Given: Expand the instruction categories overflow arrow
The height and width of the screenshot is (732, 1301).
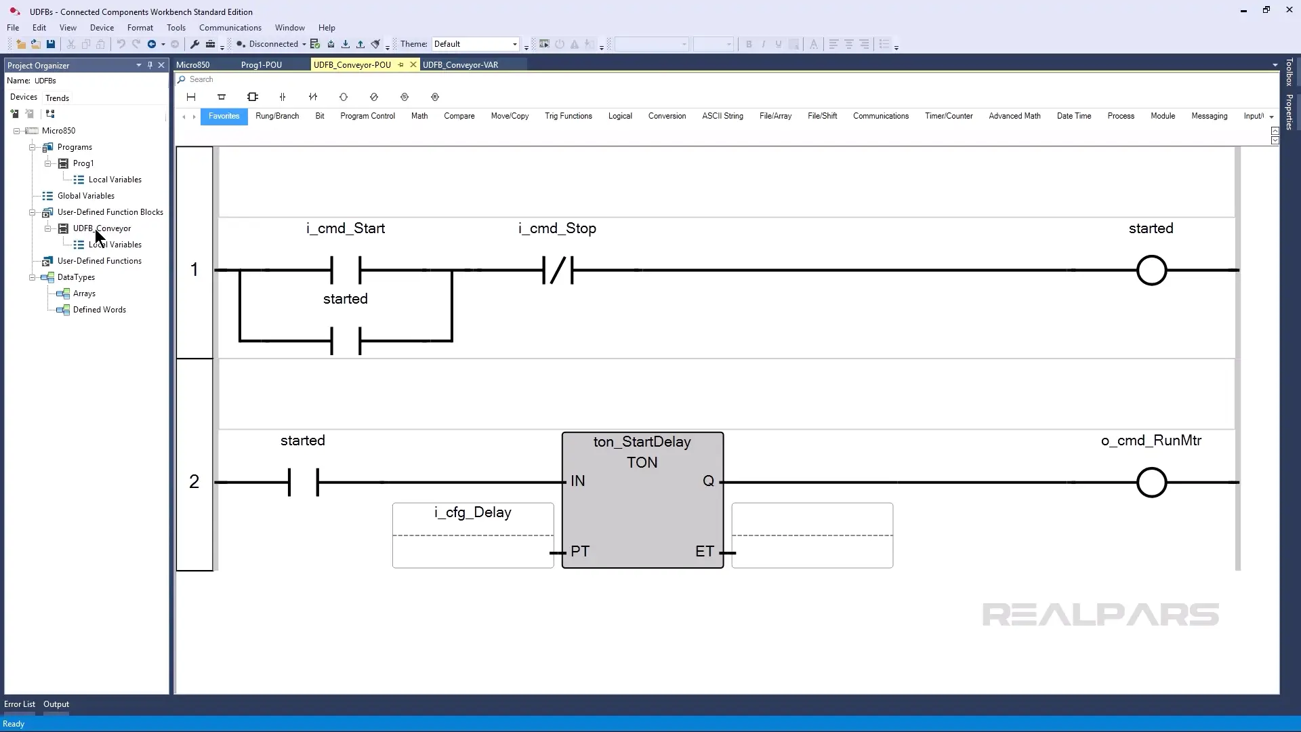Looking at the screenshot, I should coord(1271,117).
